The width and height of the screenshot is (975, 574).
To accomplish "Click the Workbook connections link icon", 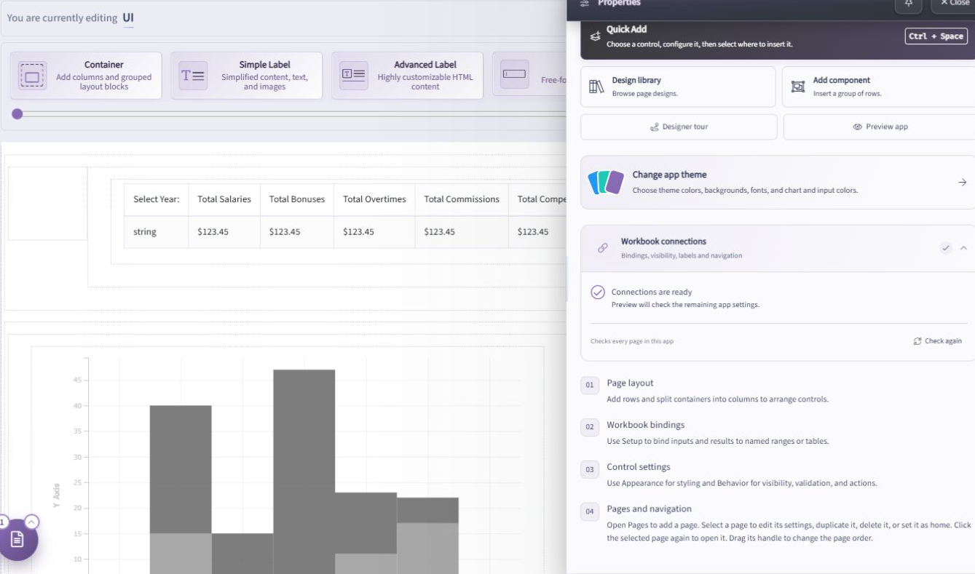I will 603,248.
